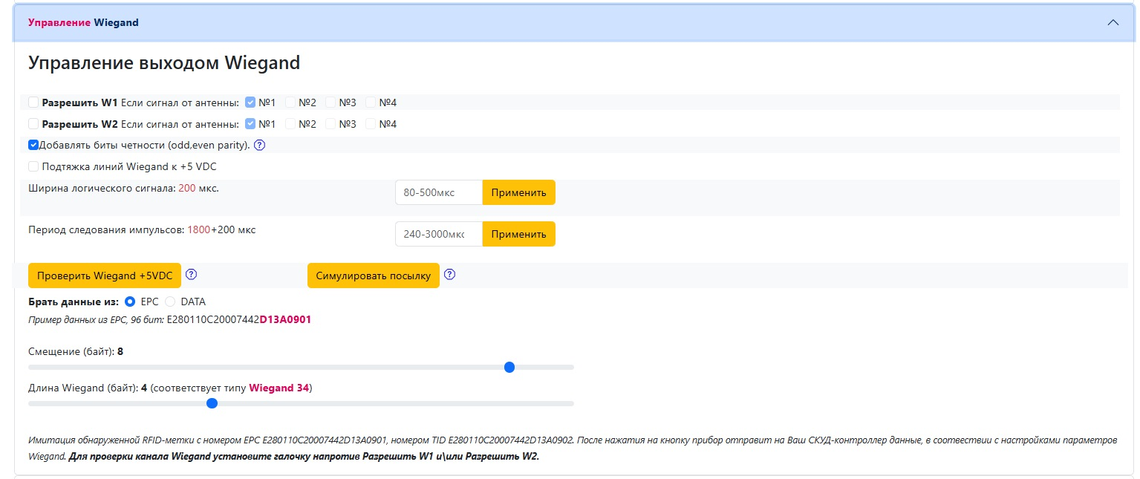
Task: Collapse the Управление Wiegand panel chevron
Action: (x=1113, y=22)
